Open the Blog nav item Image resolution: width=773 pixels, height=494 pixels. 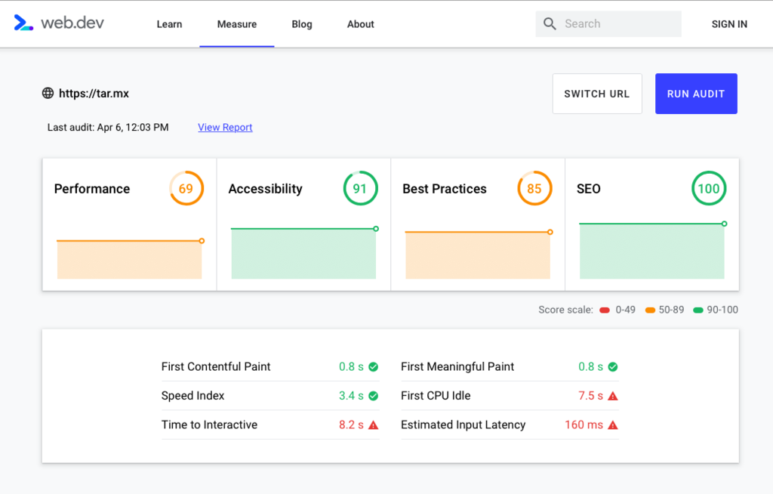pos(302,24)
